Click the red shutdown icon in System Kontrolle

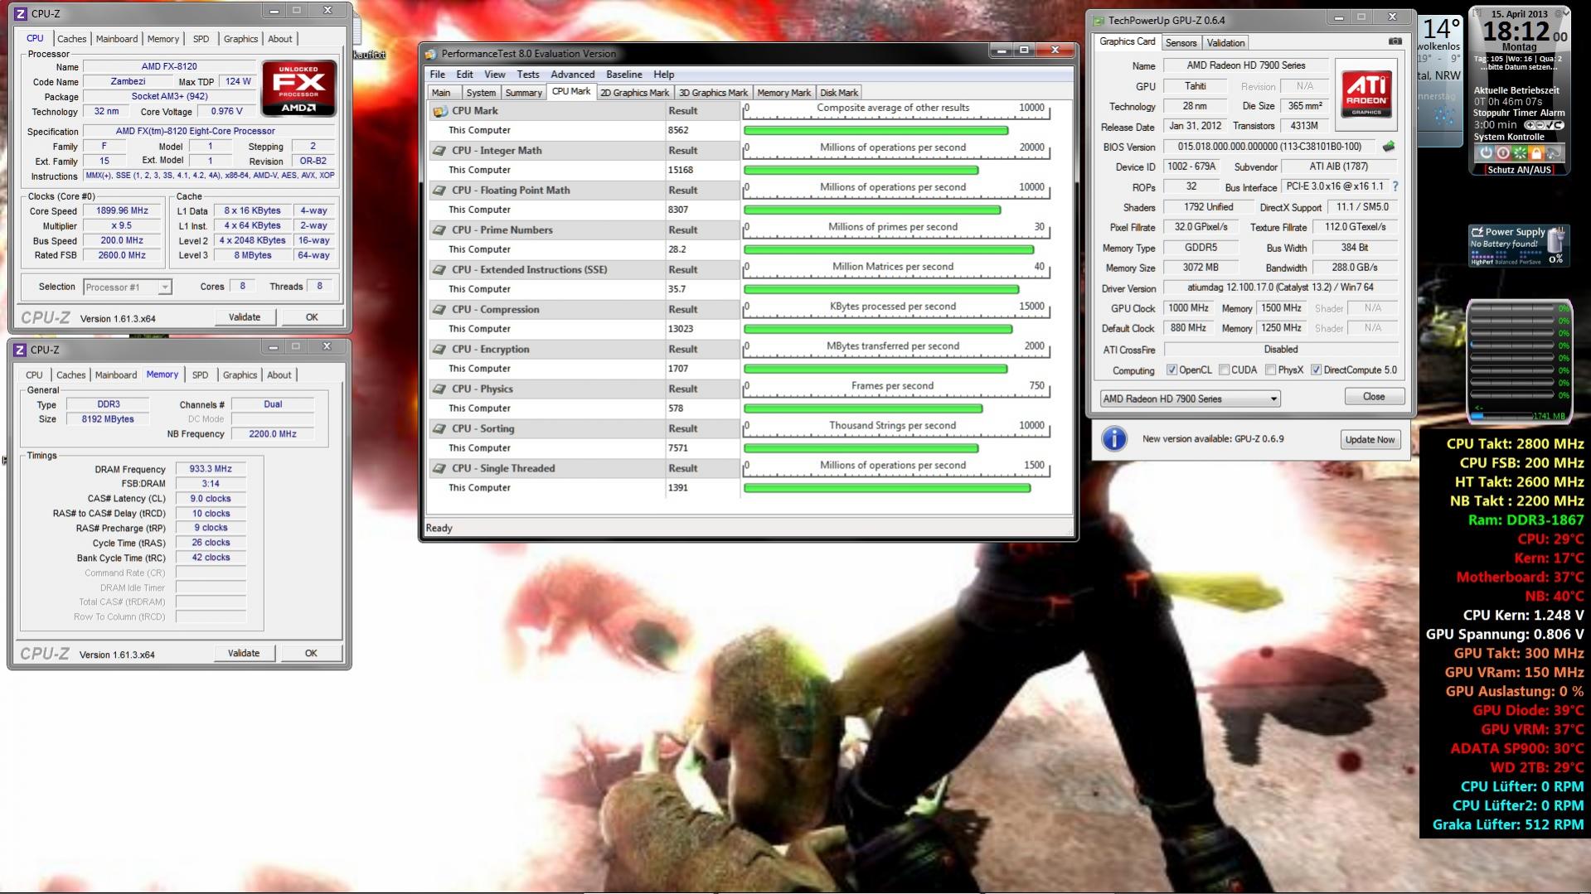[1503, 153]
